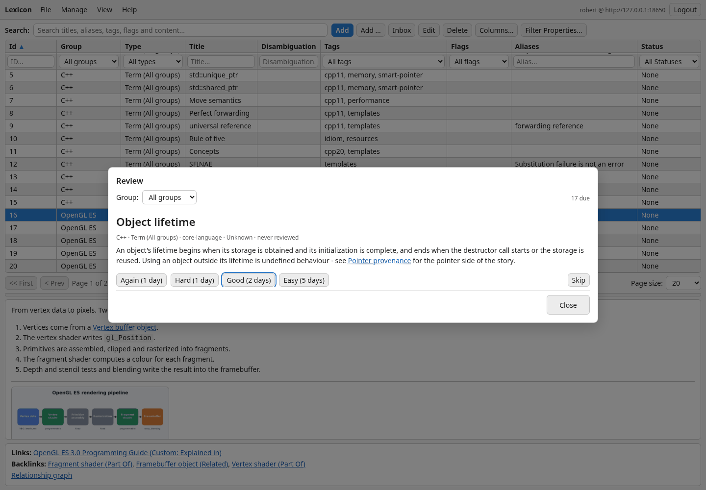Click the Alias filter input
The image size is (706, 490).
pyautogui.click(x=574, y=62)
